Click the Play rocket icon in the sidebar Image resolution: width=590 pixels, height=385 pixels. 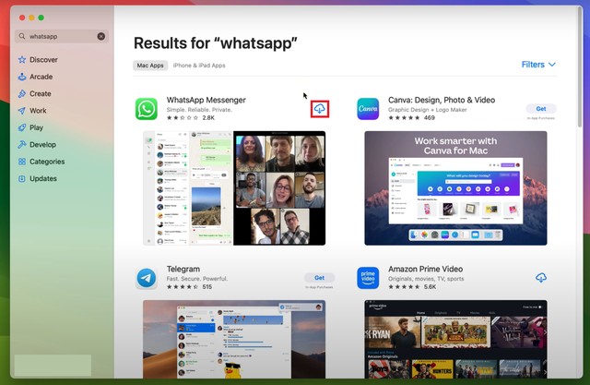click(22, 127)
